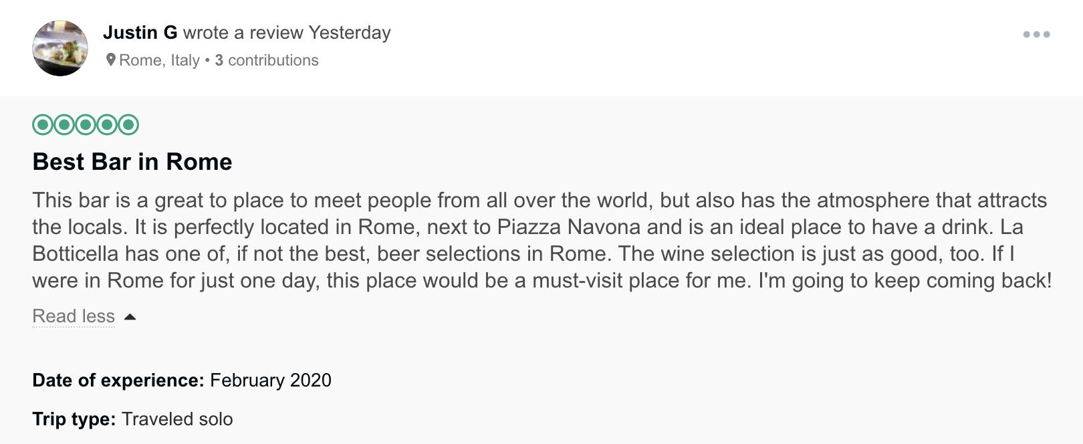Click the second green rating bubble
Viewport: 1083px width, 444px height.
pos(64,125)
